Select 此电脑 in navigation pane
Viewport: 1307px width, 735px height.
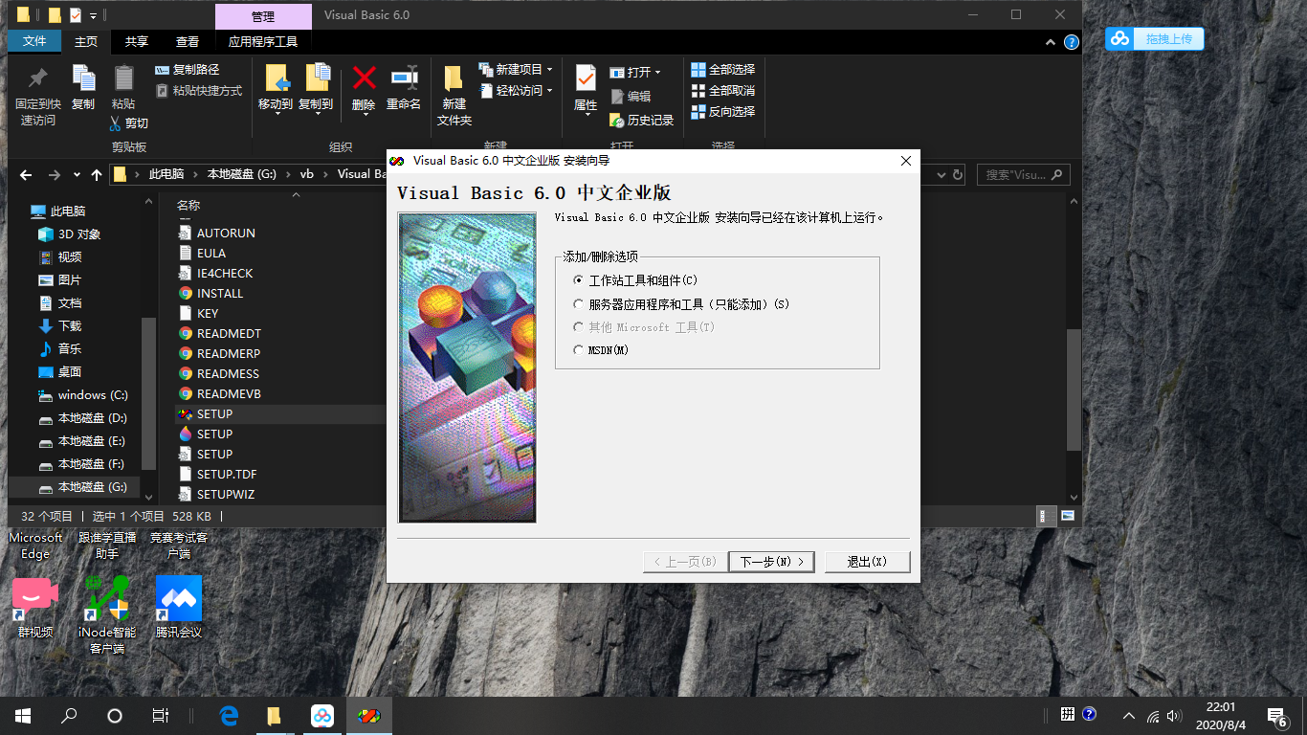coord(58,212)
